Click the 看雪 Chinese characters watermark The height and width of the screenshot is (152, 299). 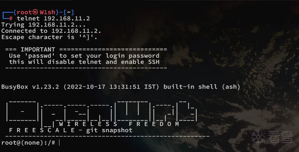(x=281, y=137)
